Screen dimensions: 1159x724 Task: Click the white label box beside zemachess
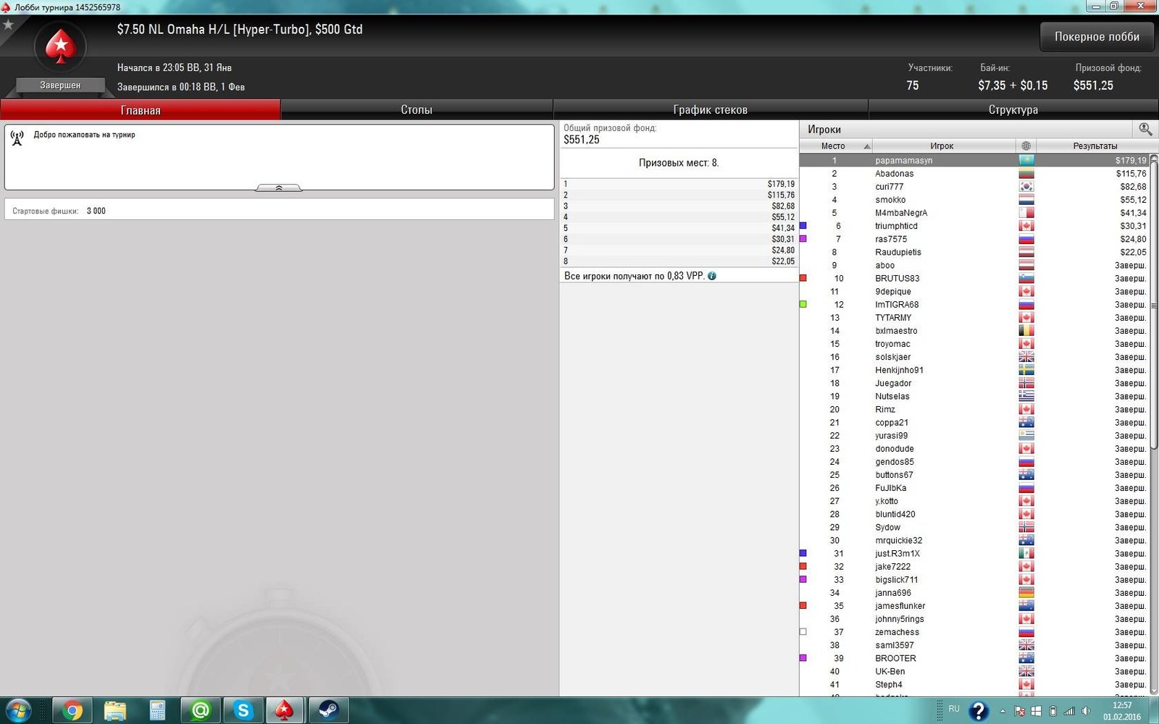pos(803,632)
